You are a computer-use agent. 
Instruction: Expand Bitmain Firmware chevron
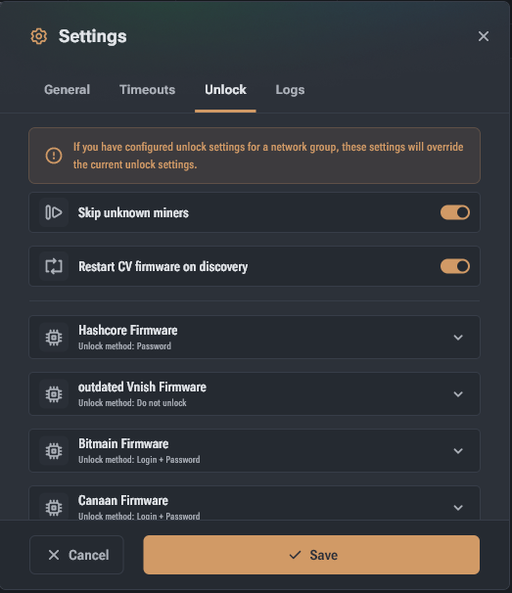click(x=458, y=451)
